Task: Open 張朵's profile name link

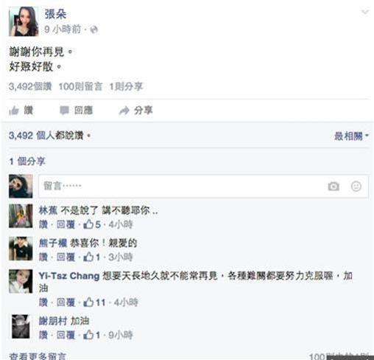Action: tap(55, 14)
